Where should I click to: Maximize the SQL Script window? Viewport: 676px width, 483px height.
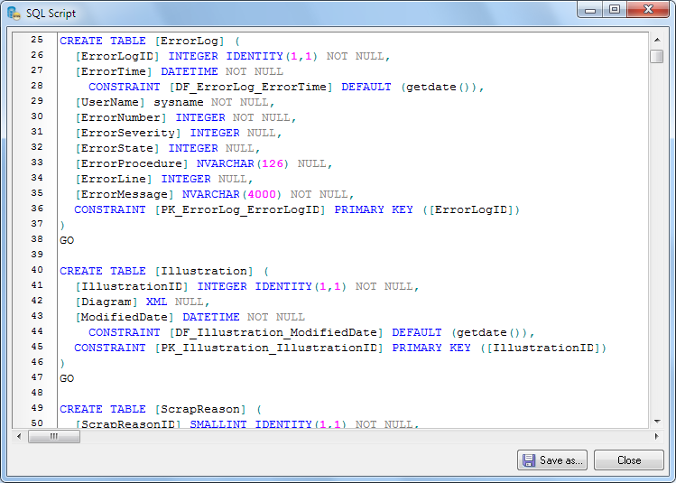614,10
